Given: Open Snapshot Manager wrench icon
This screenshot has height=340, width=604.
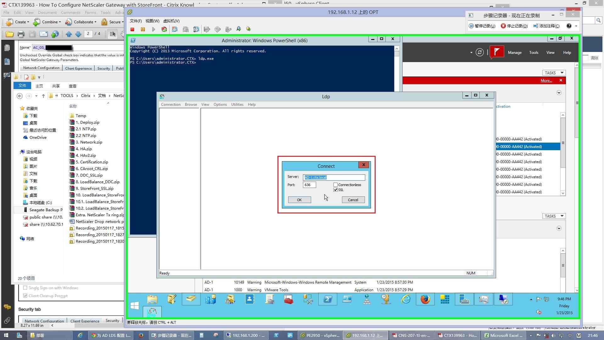Looking at the screenshot, I should (196, 29).
